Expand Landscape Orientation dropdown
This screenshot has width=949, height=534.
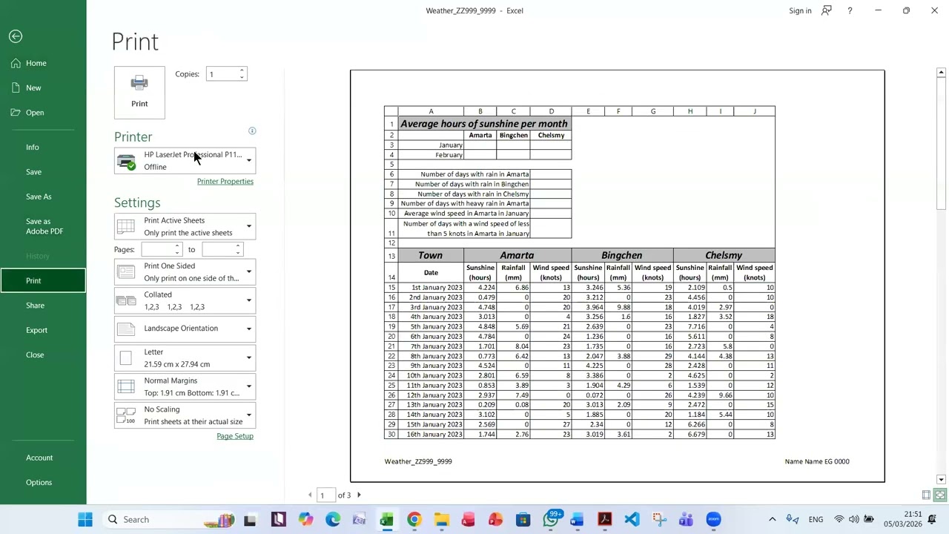point(185,329)
